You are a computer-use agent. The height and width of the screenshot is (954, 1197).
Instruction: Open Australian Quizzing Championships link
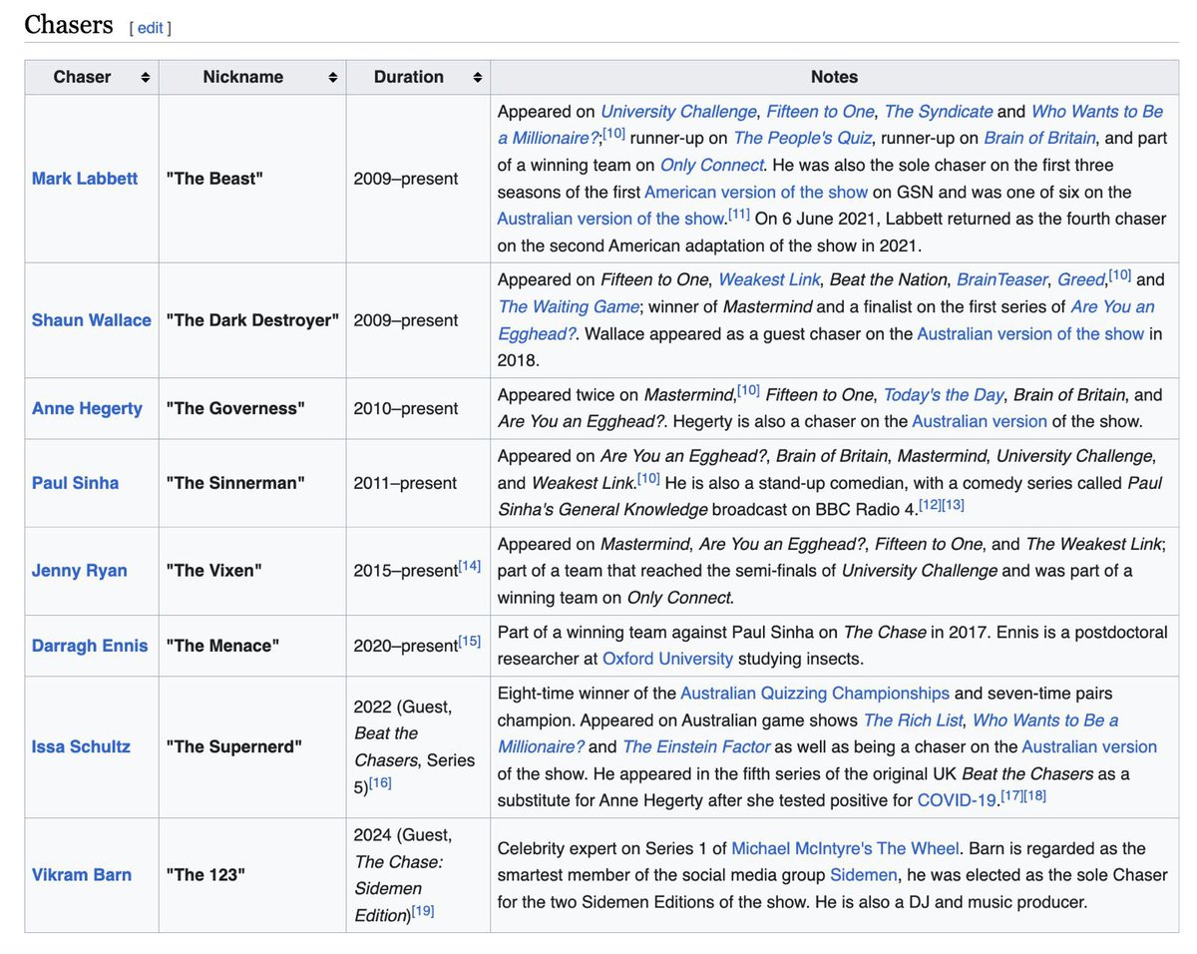[x=815, y=693]
